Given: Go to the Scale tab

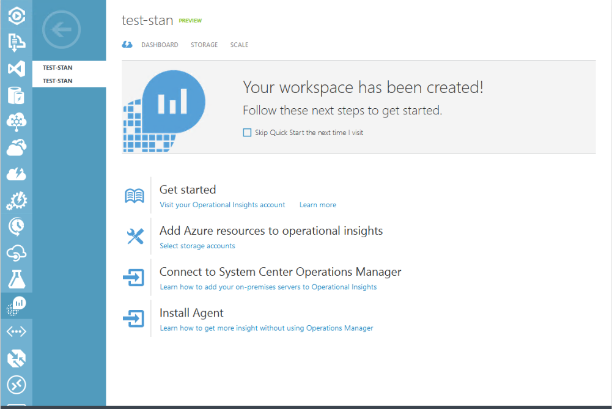Looking at the screenshot, I should pyautogui.click(x=239, y=45).
